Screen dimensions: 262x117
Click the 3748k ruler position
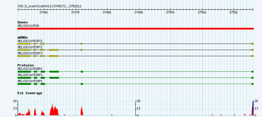click(x=107, y=13)
